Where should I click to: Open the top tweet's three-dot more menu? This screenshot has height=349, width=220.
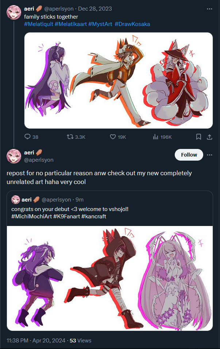[x=209, y=9]
